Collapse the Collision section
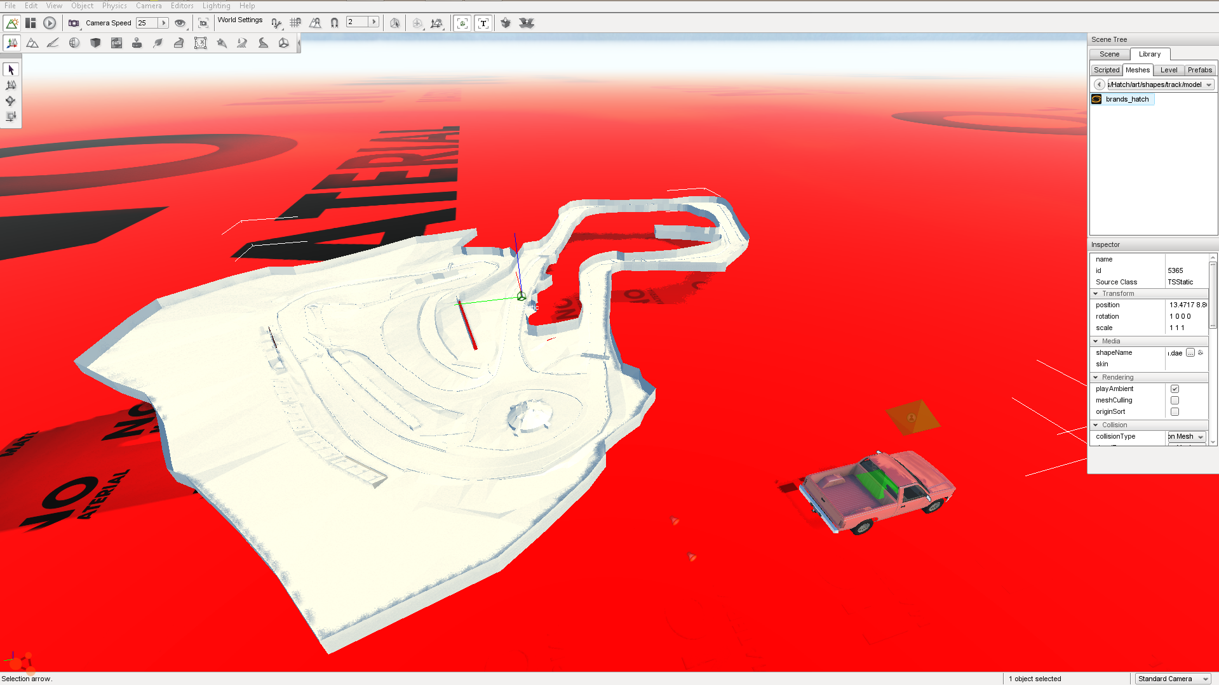 coord(1096,425)
